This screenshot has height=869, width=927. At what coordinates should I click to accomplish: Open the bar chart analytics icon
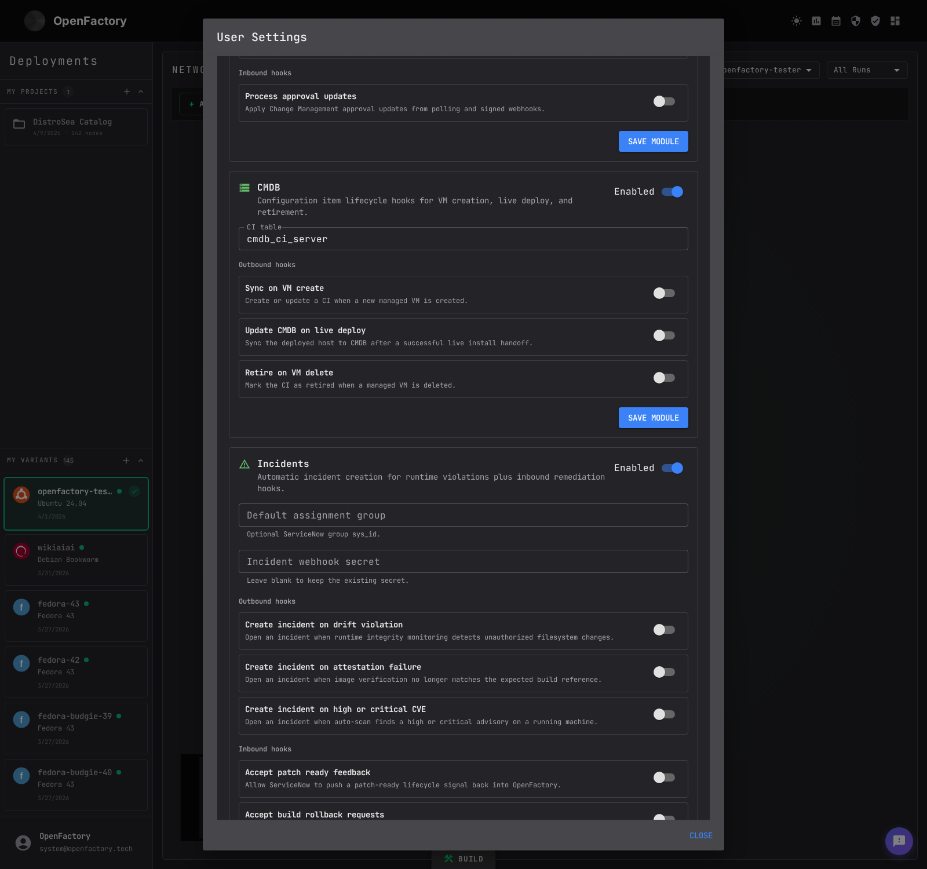(x=816, y=21)
